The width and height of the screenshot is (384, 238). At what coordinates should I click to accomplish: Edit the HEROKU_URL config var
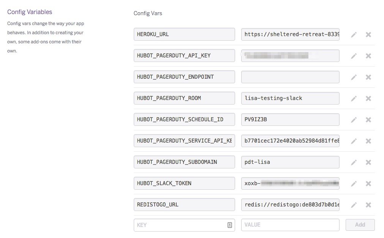(354, 35)
